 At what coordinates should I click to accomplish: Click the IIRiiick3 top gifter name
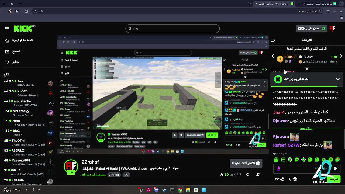coord(290,57)
